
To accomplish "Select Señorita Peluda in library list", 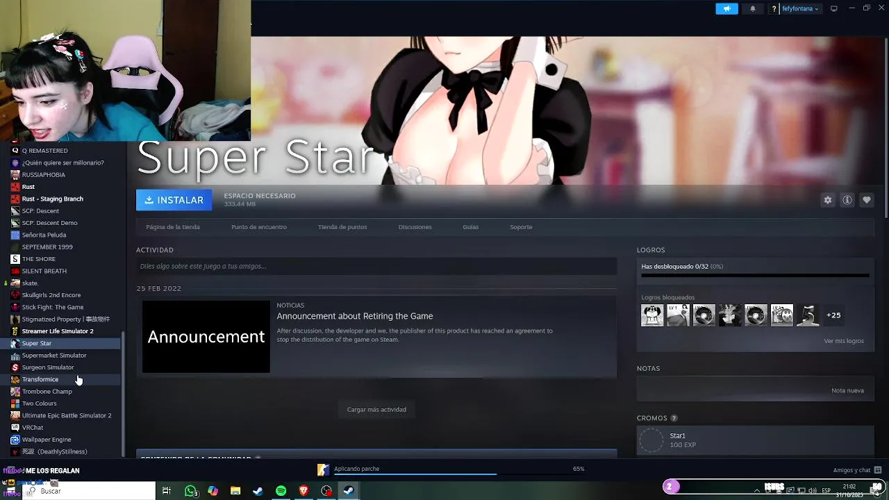I will (44, 235).
